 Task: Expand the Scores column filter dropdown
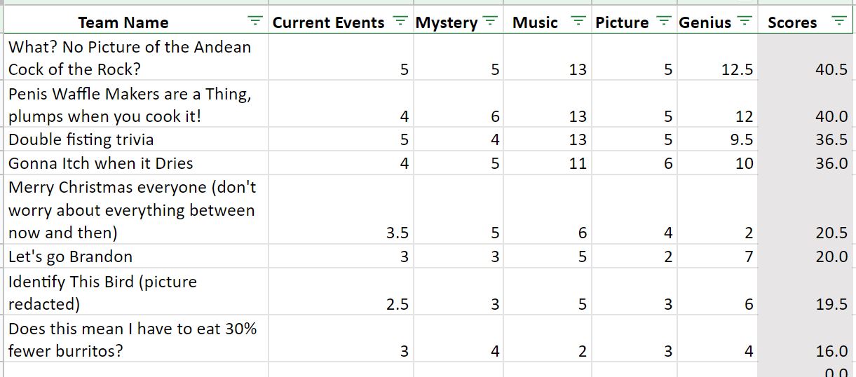(x=838, y=22)
